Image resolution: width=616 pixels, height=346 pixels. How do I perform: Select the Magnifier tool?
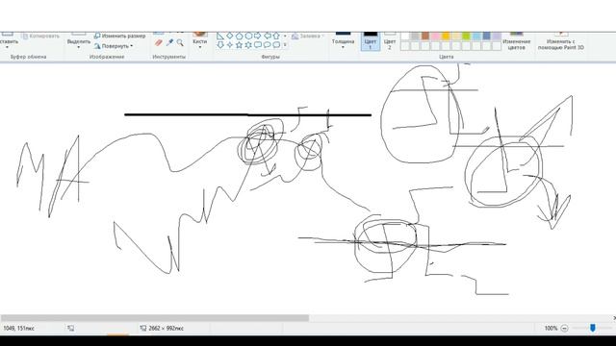180,42
